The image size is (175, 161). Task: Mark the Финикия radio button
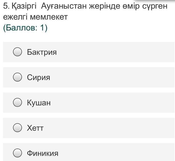pos(17,153)
